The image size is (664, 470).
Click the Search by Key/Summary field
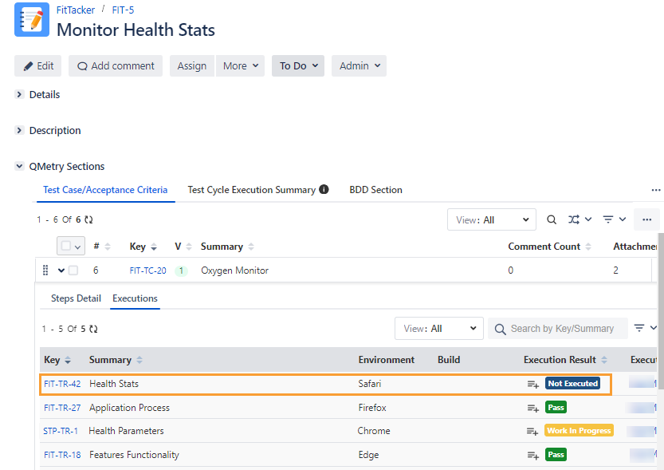tap(558, 329)
